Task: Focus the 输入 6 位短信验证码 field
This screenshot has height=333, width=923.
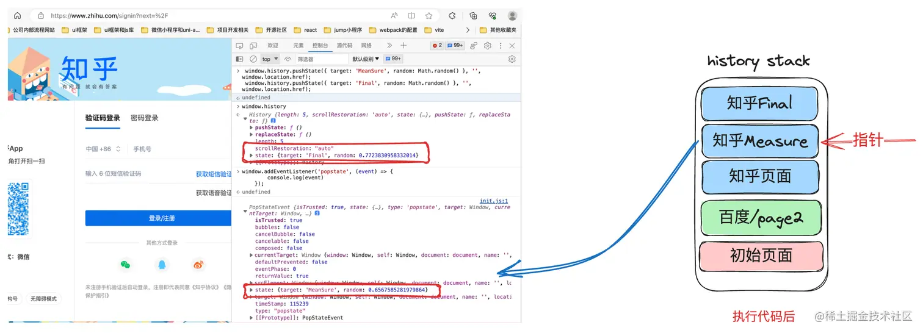Action: pyautogui.click(x=137, y=174)
